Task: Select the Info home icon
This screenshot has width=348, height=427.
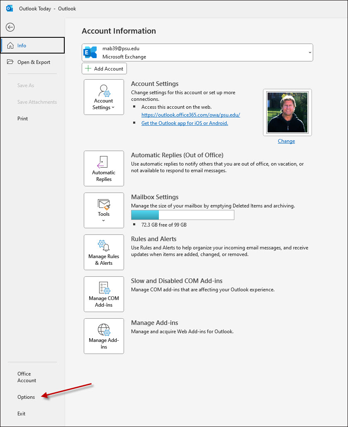Action: (10, 46)
